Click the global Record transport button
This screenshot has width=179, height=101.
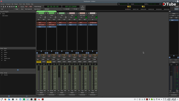(18, 7)
